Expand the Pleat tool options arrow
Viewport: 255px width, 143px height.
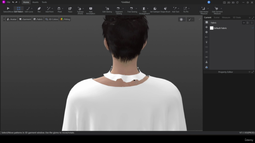click(63, 8)
